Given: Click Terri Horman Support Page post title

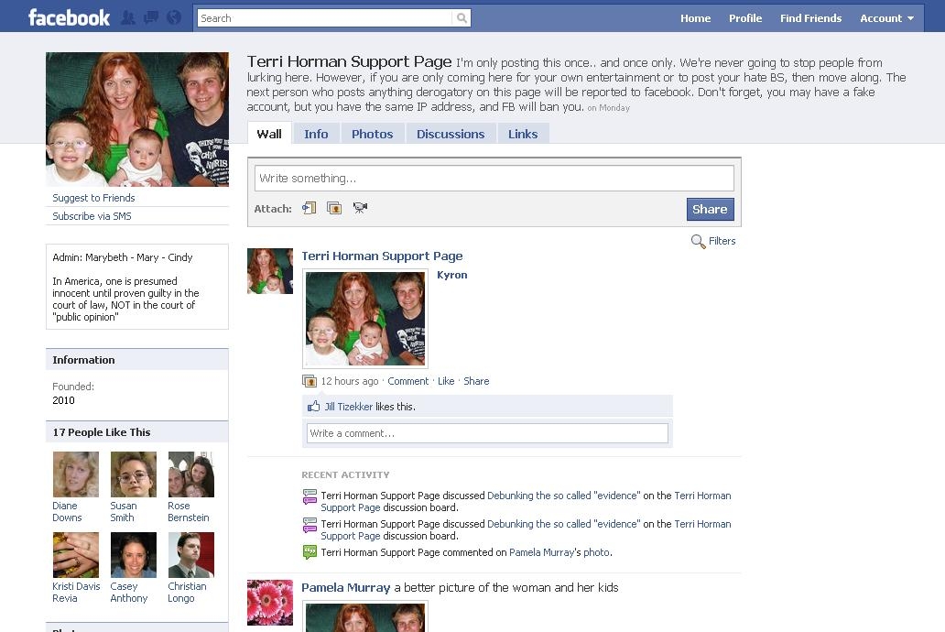Looking at the screenshot, I should 382,256.
